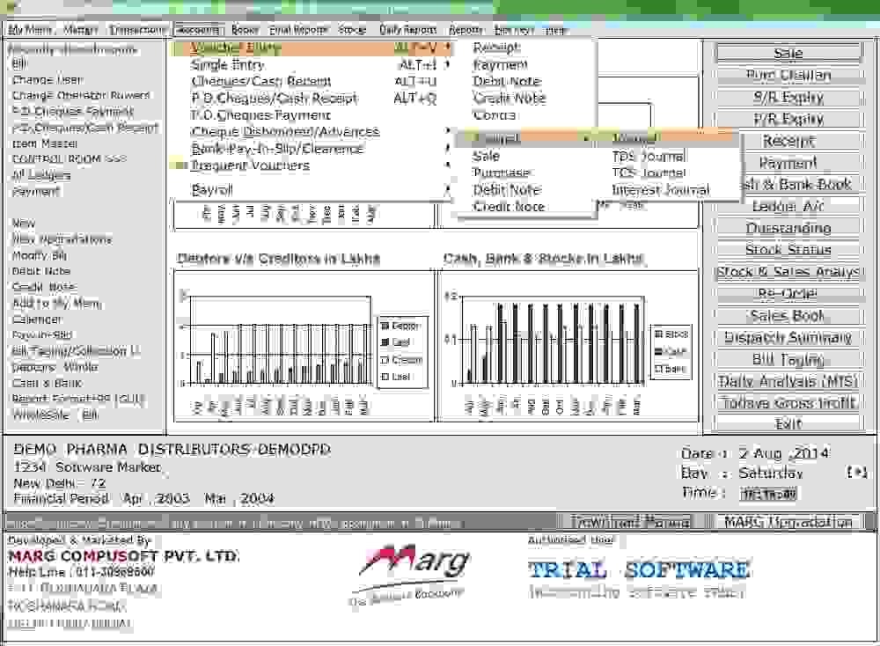Open the Masters menu

tap(81, 29)
